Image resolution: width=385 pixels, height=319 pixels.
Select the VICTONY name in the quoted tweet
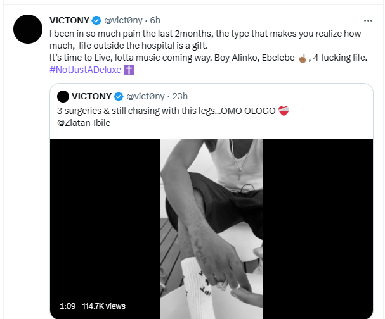click(92, 96)
